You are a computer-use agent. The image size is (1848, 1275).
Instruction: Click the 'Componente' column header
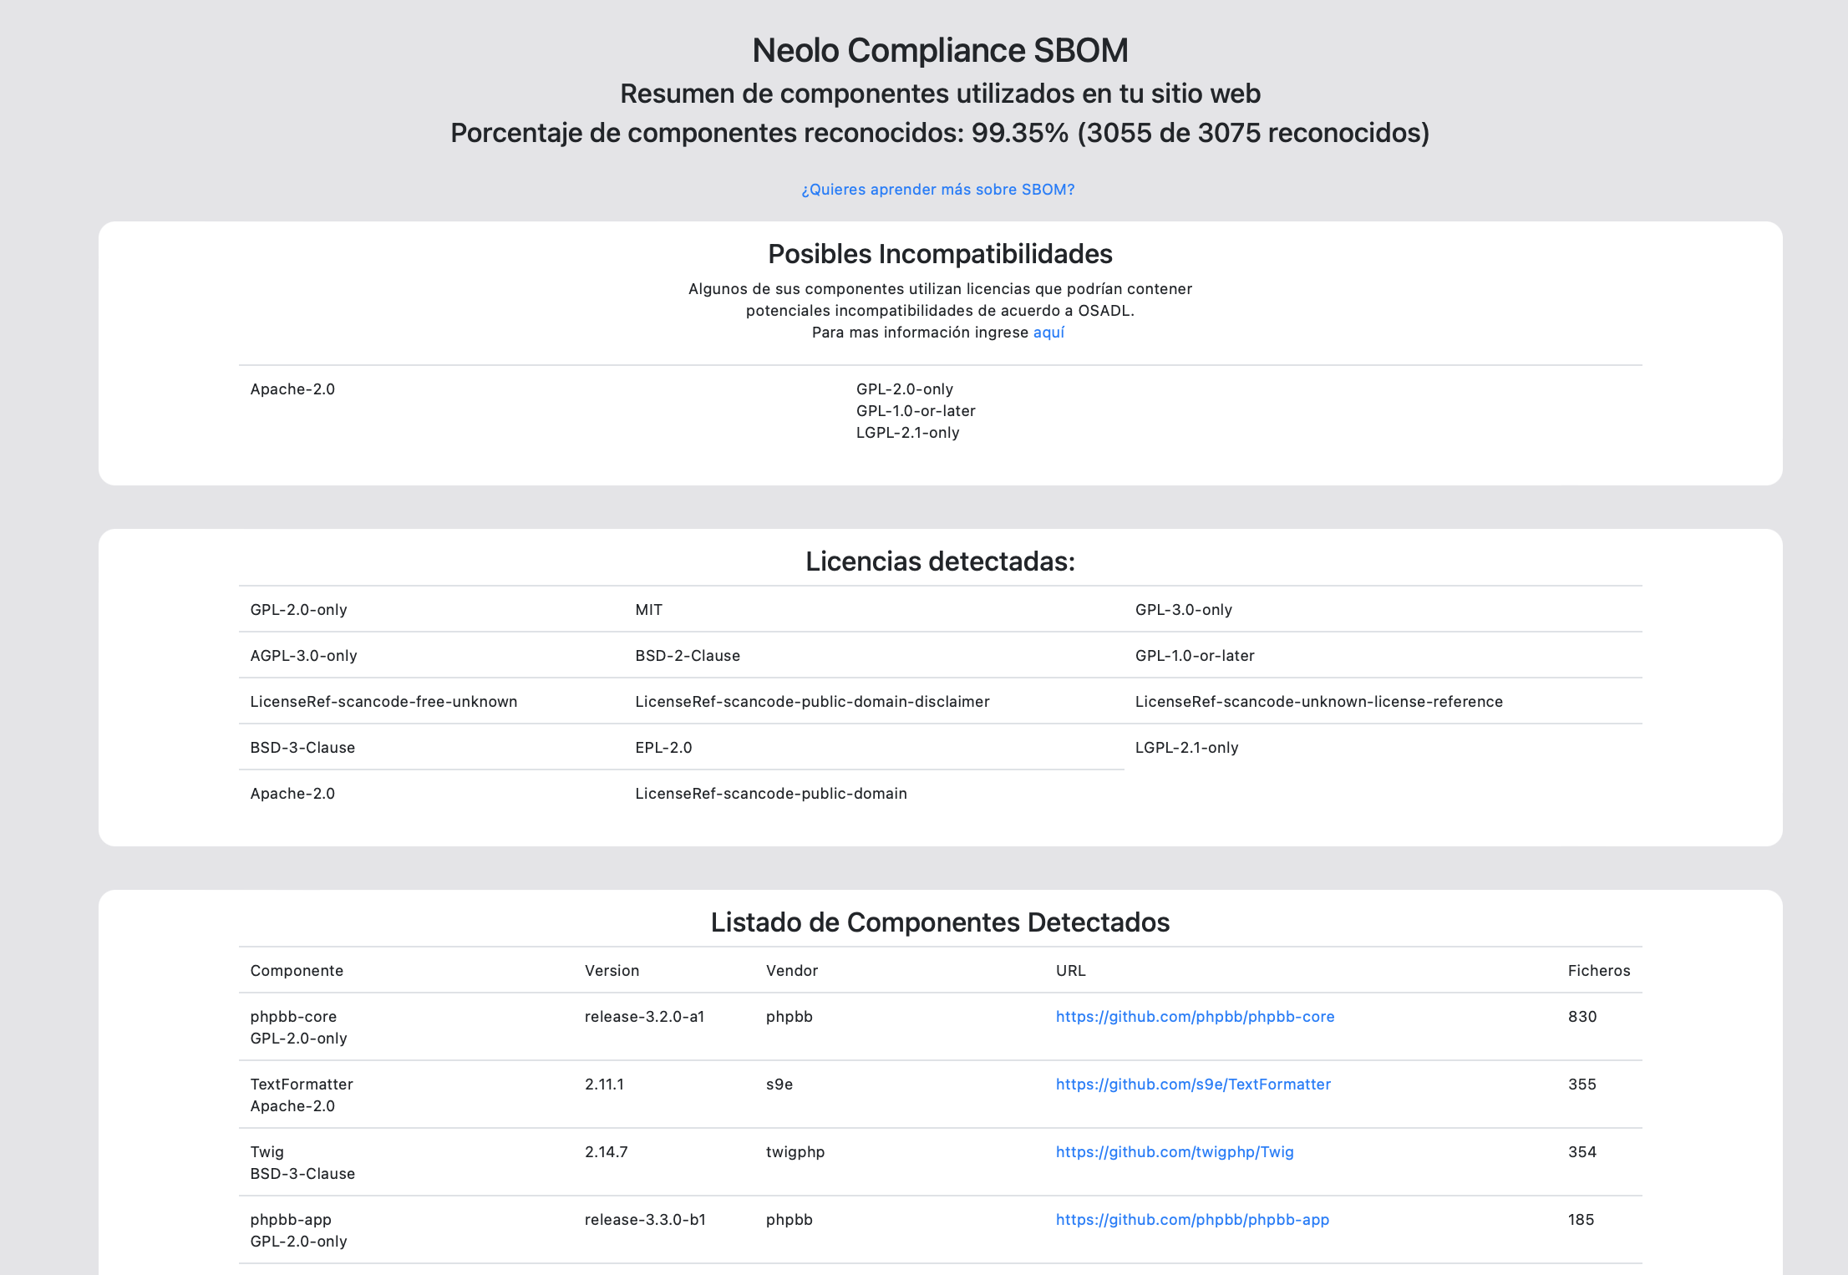tap(297, 971)
